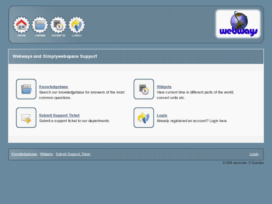Open the Widgets calculator icon in header
The width and height of the screenshot is (272, 204).
coord(58,27)
